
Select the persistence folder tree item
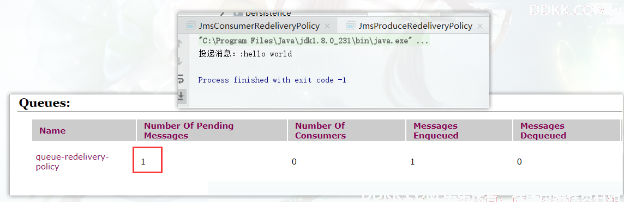click(x=268, y=14)
